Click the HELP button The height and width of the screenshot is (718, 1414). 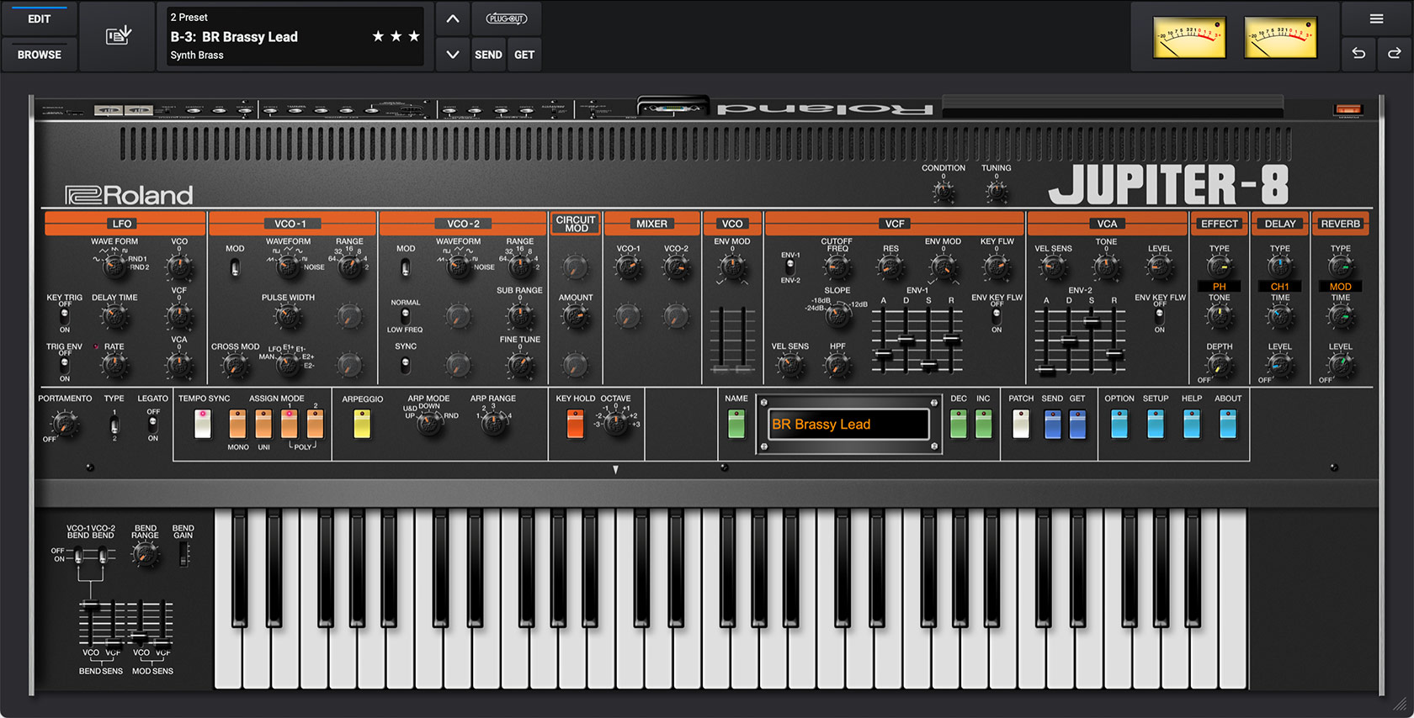pos(1192,424)
